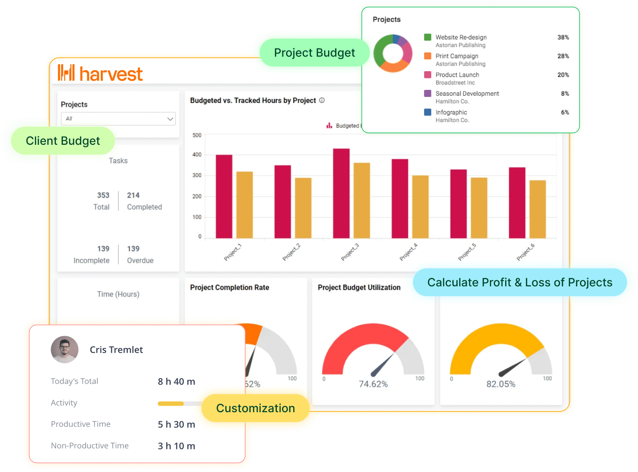Image resolution: width=638 pixels, height=472 pixels.
Task: Click Cris Tremlet's avatar photo
Action: point(65,349)
